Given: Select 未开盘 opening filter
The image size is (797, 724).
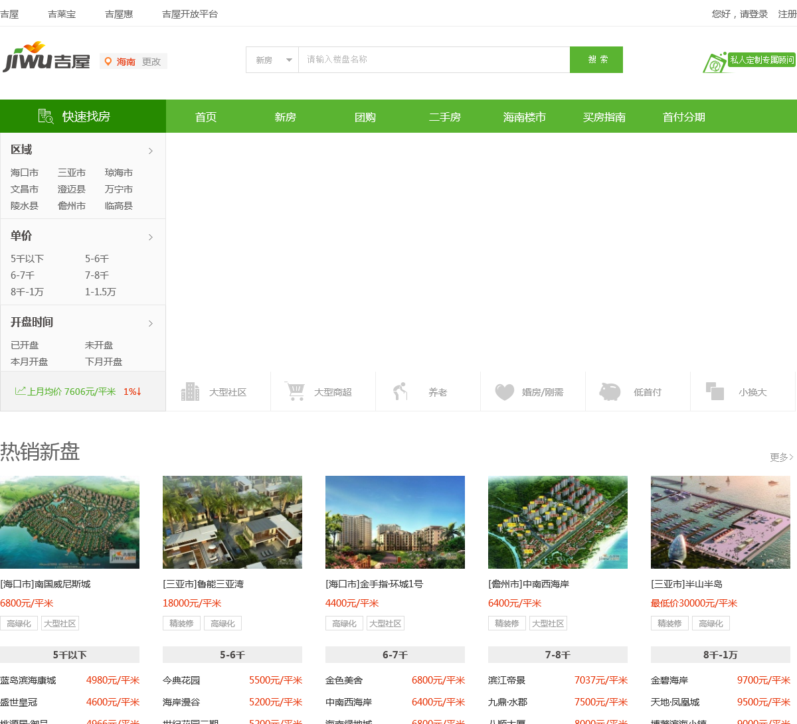Looking at the screenshot, I should coord(99,345).
